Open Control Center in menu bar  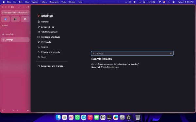pyautogui.click(x=173, y=2)
